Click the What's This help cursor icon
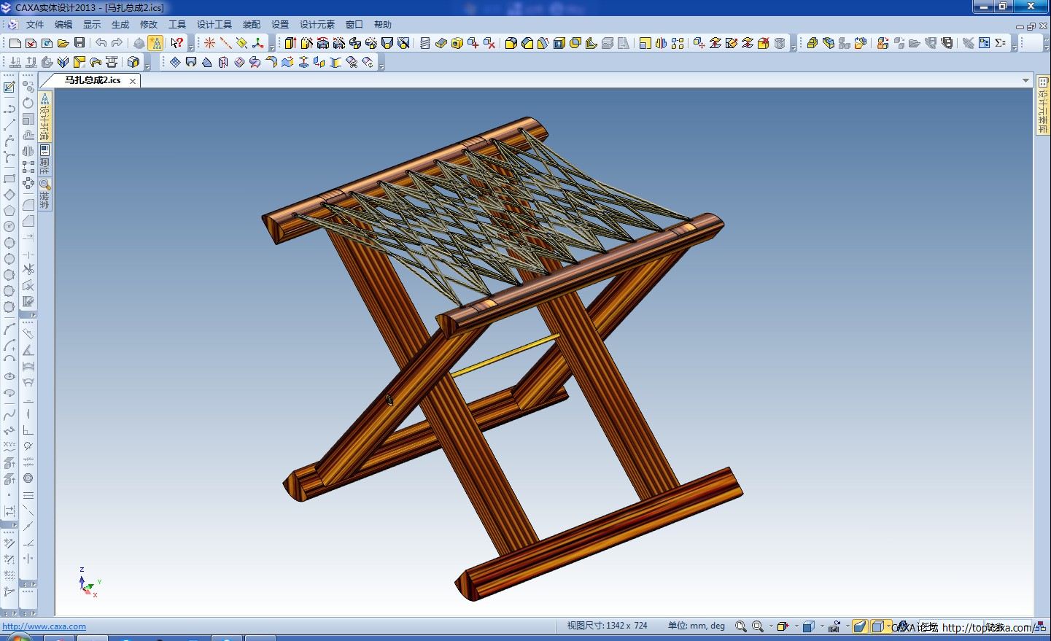 (x=177, y=43)
